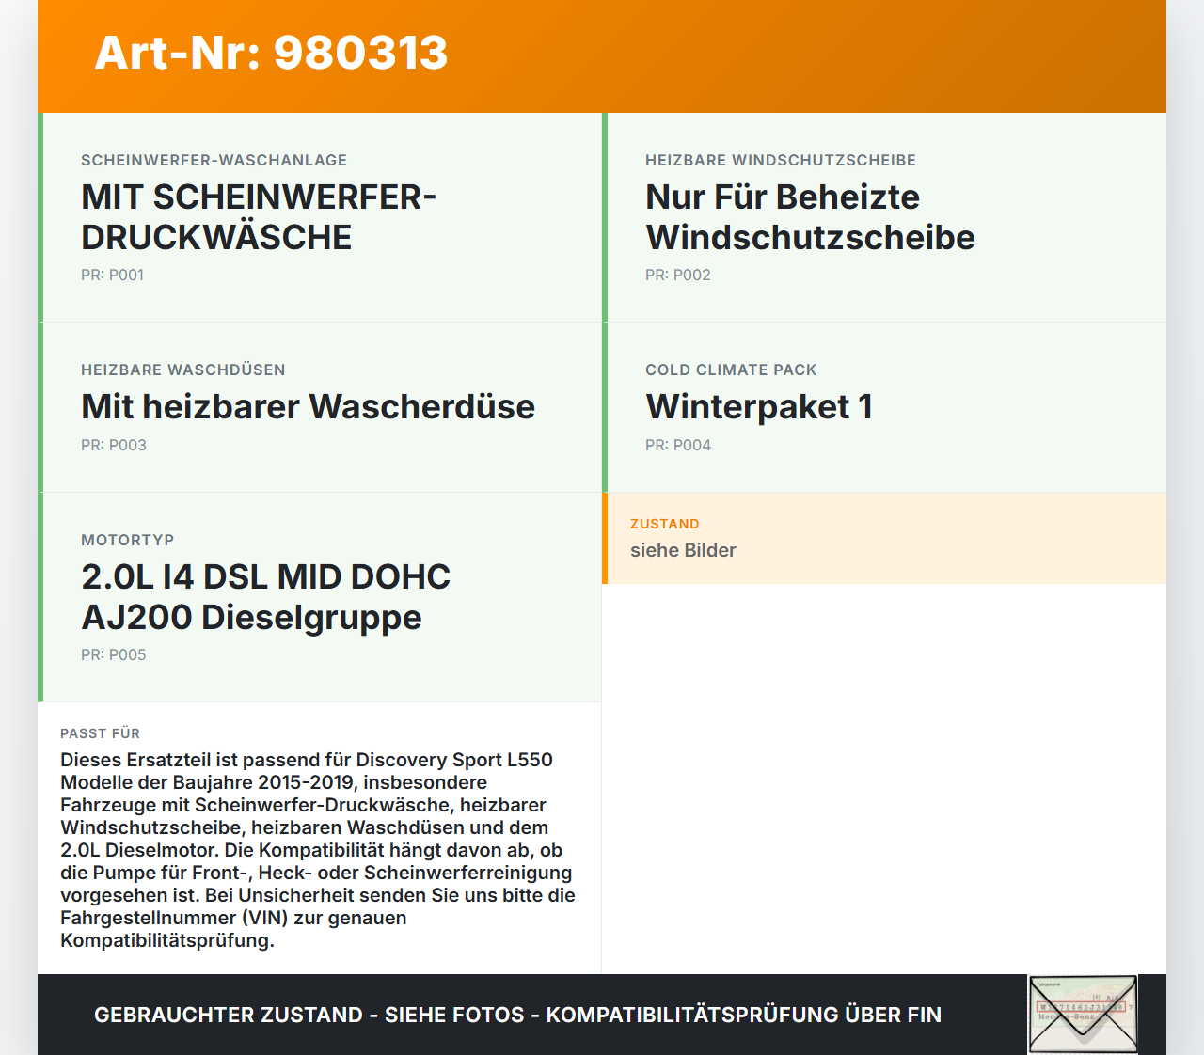Image resolution: width=1204 pixels, height=1055 pixels.
Task: Click the PR: P004 code label
Action: [677, 445]
